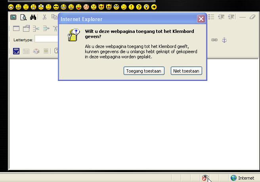Insert the frowning horned devil emoticon
Image resolution: width=260 pixels, height=182 pixels.
[x=101, y=7]
